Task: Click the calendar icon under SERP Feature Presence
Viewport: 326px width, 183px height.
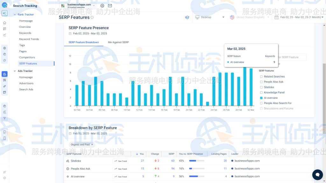Action: coord(70,33)
